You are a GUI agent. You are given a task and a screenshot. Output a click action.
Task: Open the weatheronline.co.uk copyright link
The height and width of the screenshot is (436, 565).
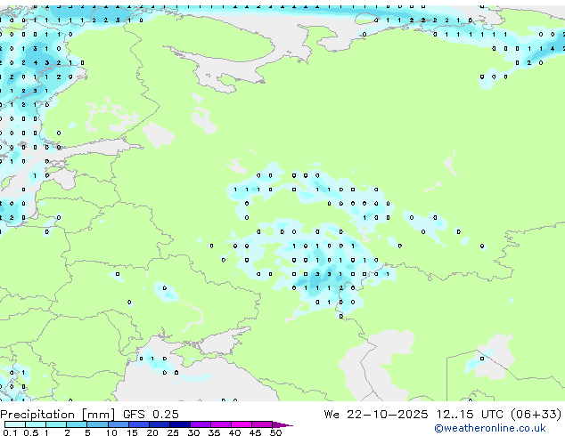[x=489, y=428]
